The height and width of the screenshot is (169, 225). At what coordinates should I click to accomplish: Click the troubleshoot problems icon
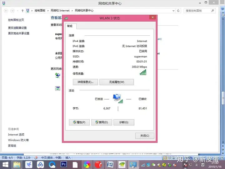pos(57,88)
